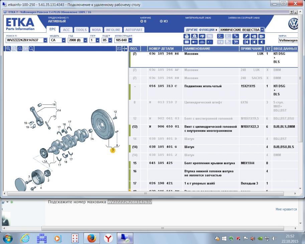Image resolution: width=305 pixels, height=244 pixels.
Task: Open the Иллюстрация dropdown
Action: [130, 40]
